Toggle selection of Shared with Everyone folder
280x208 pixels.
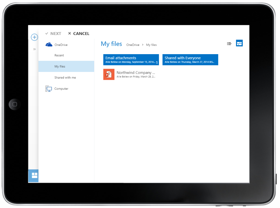[190, 60]
